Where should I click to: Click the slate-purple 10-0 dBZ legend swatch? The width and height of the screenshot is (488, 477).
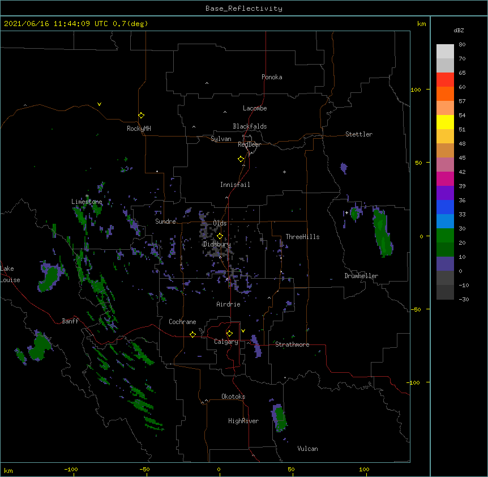click(x=445, y=264)
